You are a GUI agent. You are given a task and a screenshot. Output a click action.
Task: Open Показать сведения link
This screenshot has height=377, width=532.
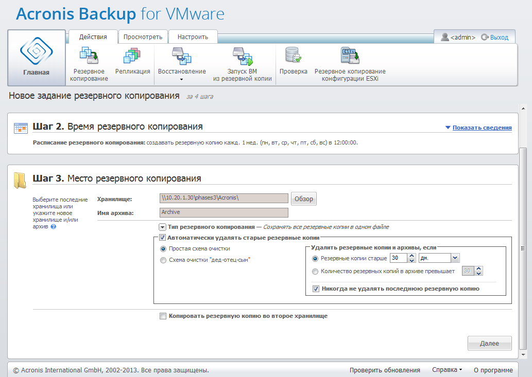(482, 128)
